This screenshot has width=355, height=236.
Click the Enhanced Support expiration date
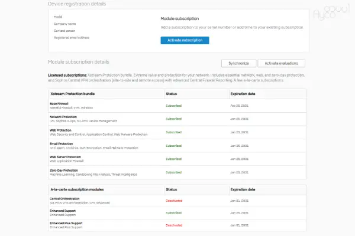point(239,213)
